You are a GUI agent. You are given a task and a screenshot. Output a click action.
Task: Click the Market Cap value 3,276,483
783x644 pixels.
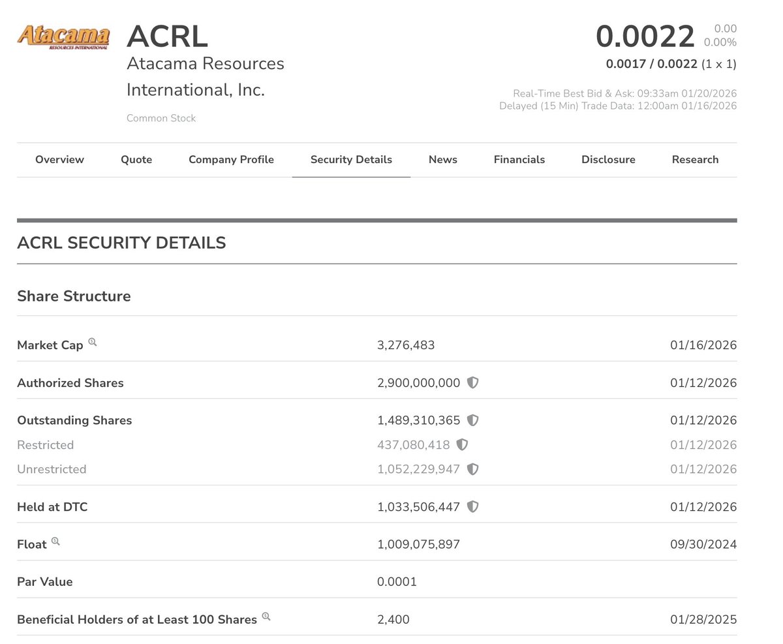point(406,345)
